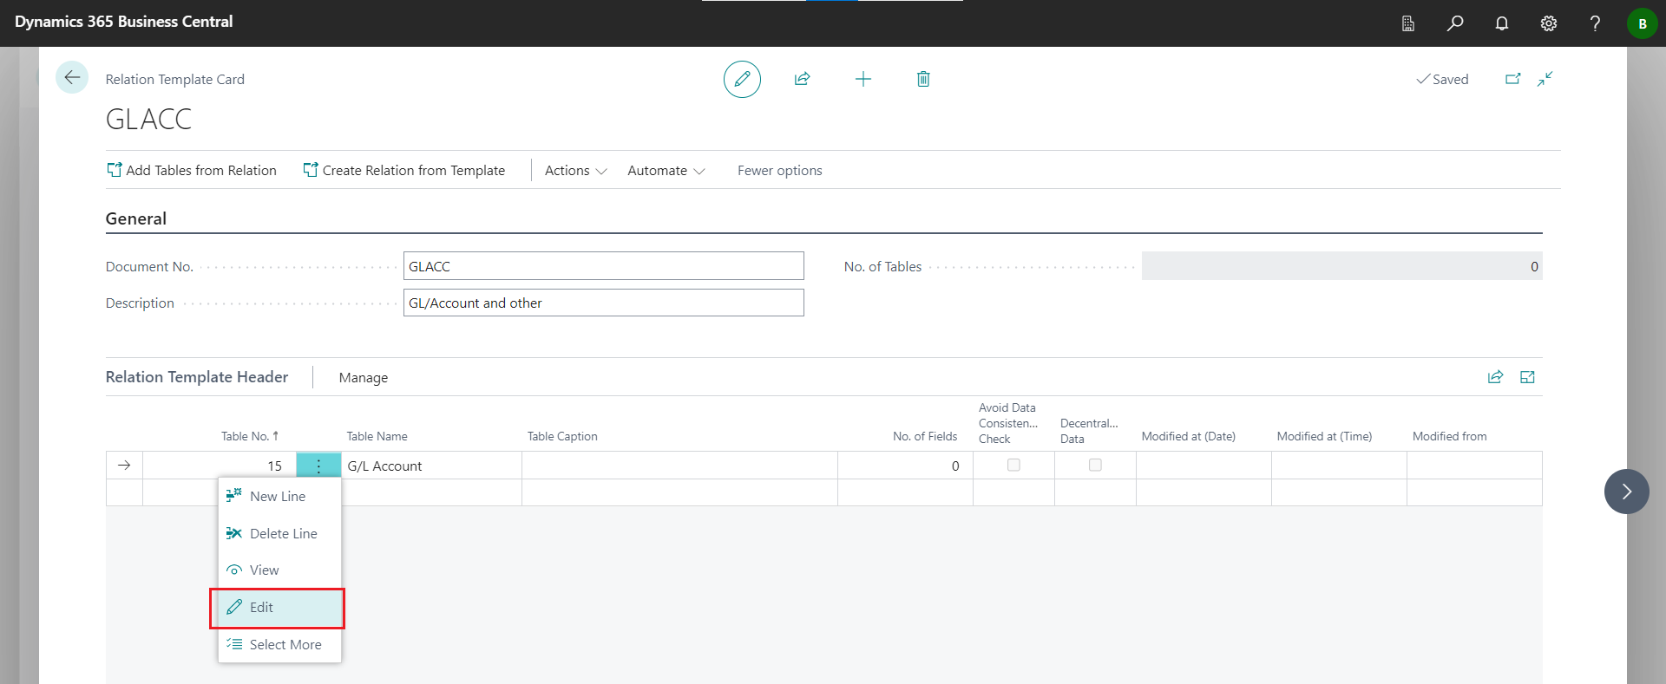The image size is (1666, 684).
Task: Click the G/L Account table name cell
Action: [x=432, y=466]
